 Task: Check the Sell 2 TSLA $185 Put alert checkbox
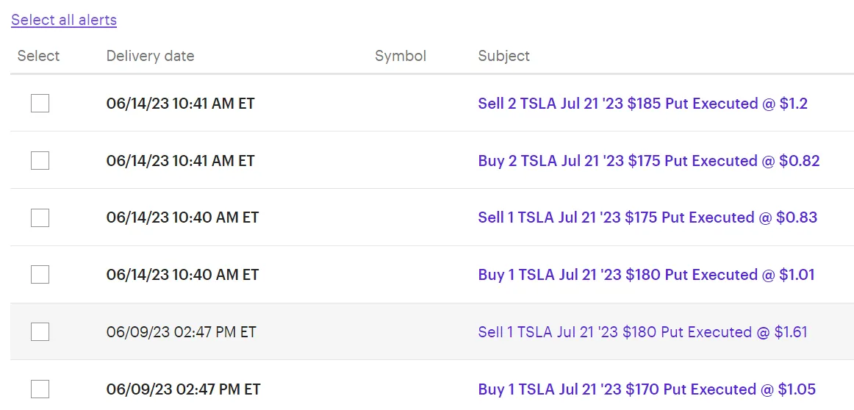coord(40,103)
